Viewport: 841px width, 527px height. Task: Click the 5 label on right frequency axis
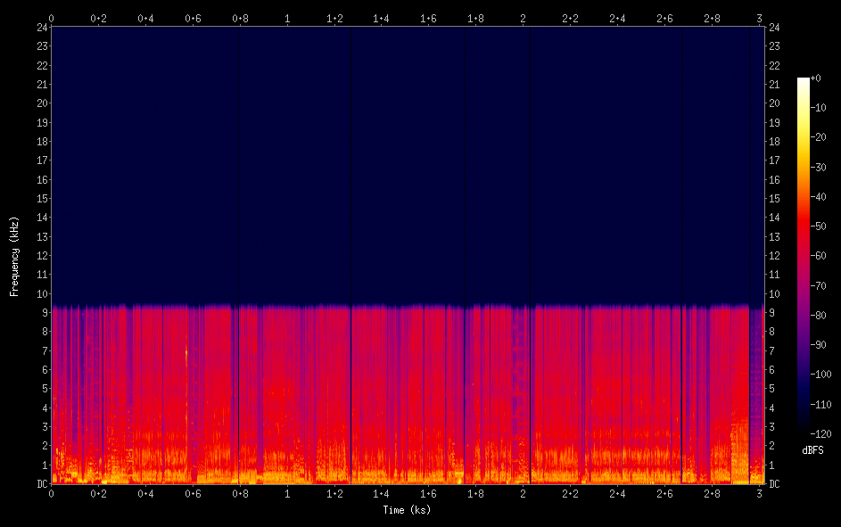[x=772, y=389]
